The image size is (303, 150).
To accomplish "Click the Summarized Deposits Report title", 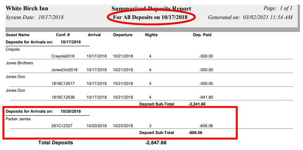I will [x=151, y=9].
